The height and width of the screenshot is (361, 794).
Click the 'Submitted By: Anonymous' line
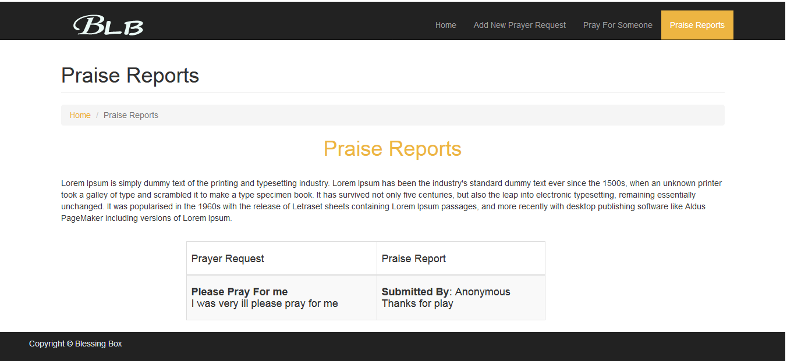pyautogui.click(x=446, y=292)
